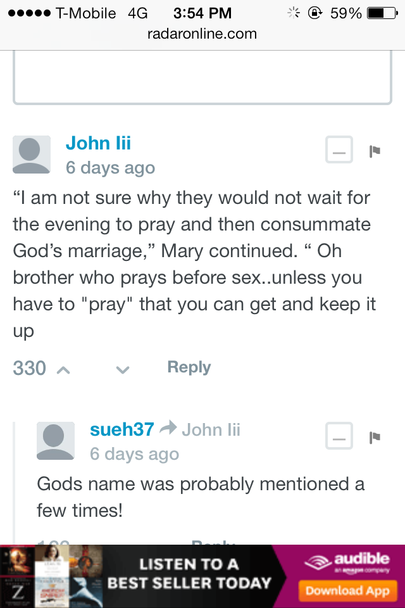Screen dimensions: 405x608
Task: Flag sueh37's reply comment
Action: 375,438
